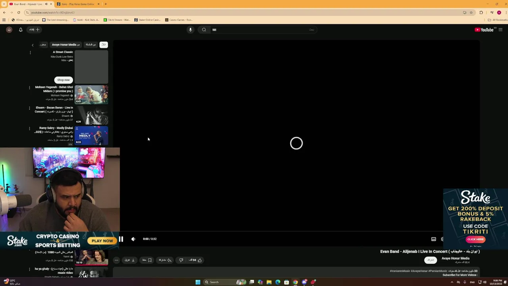Open Discord from the taskbar

[x=304, y=282]
